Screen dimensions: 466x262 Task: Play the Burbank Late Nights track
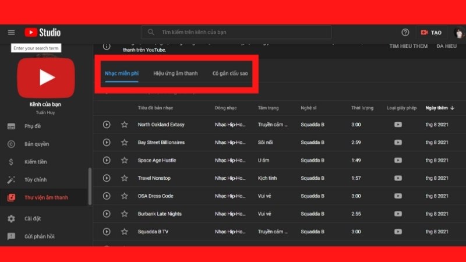click(107, 214)
